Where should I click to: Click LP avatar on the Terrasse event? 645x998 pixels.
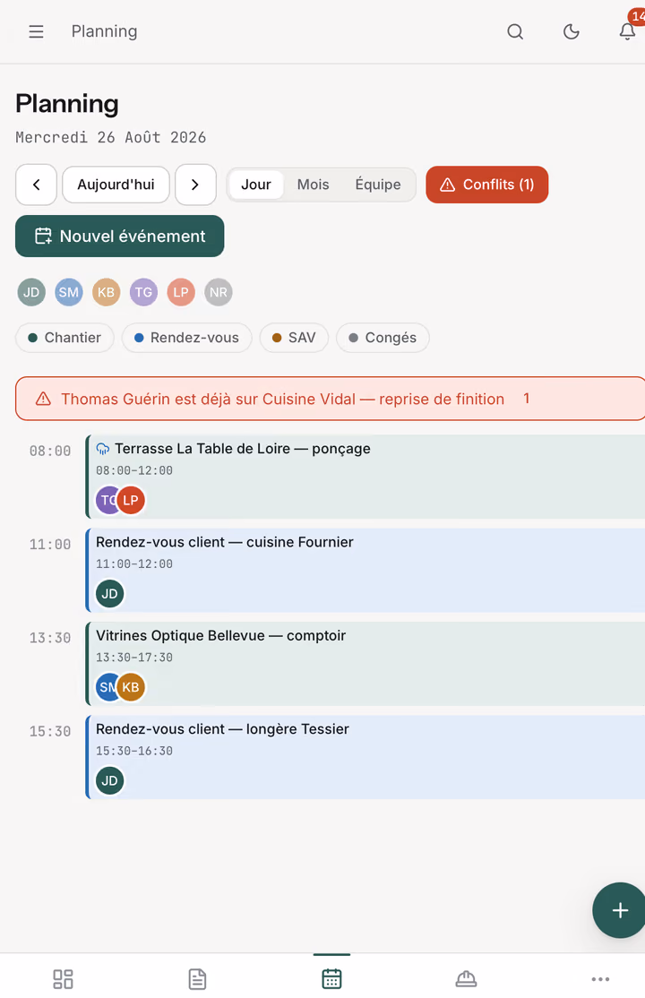pos(131,500)
